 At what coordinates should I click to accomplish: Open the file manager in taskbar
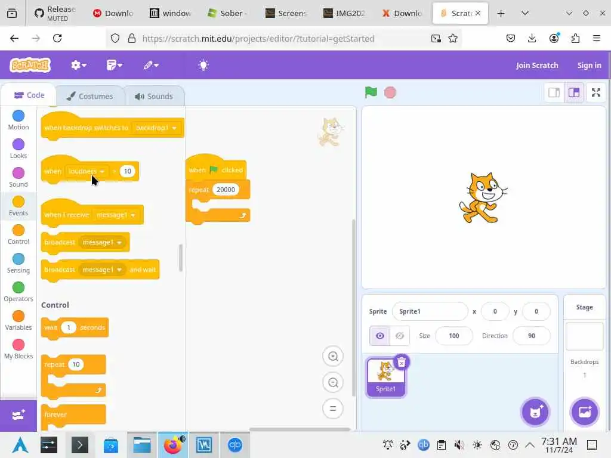[x=142, y=445]
